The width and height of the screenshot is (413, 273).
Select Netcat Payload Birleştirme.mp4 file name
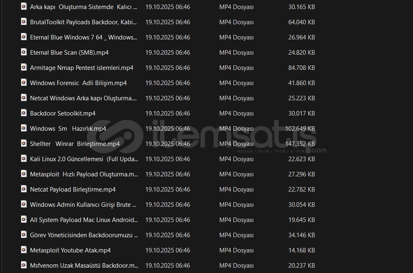tap(73, 190)
